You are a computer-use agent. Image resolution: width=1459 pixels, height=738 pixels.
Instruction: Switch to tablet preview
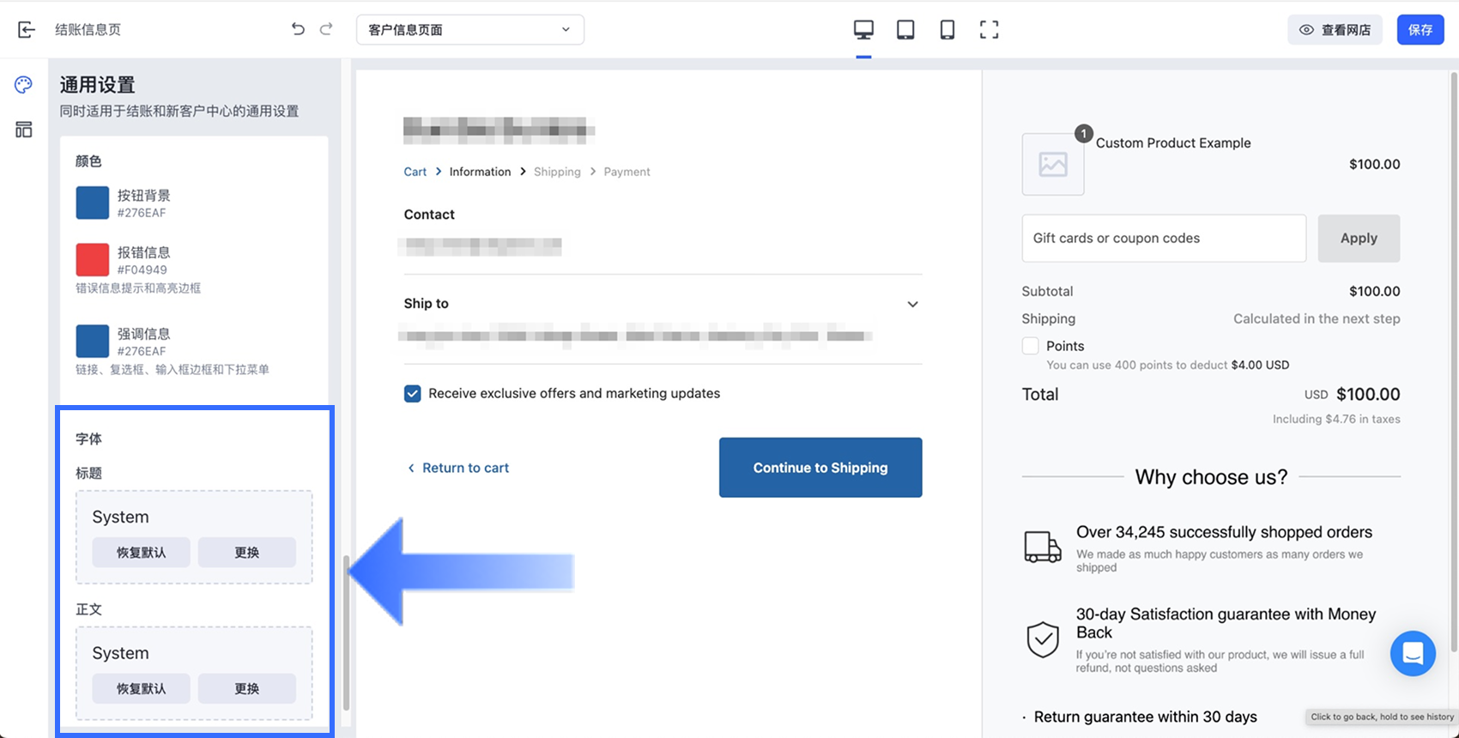(905, 30)
